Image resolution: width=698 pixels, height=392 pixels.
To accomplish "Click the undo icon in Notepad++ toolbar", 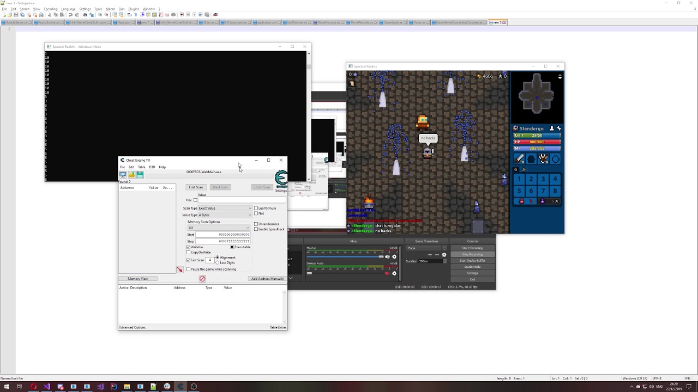I will 70,15.
